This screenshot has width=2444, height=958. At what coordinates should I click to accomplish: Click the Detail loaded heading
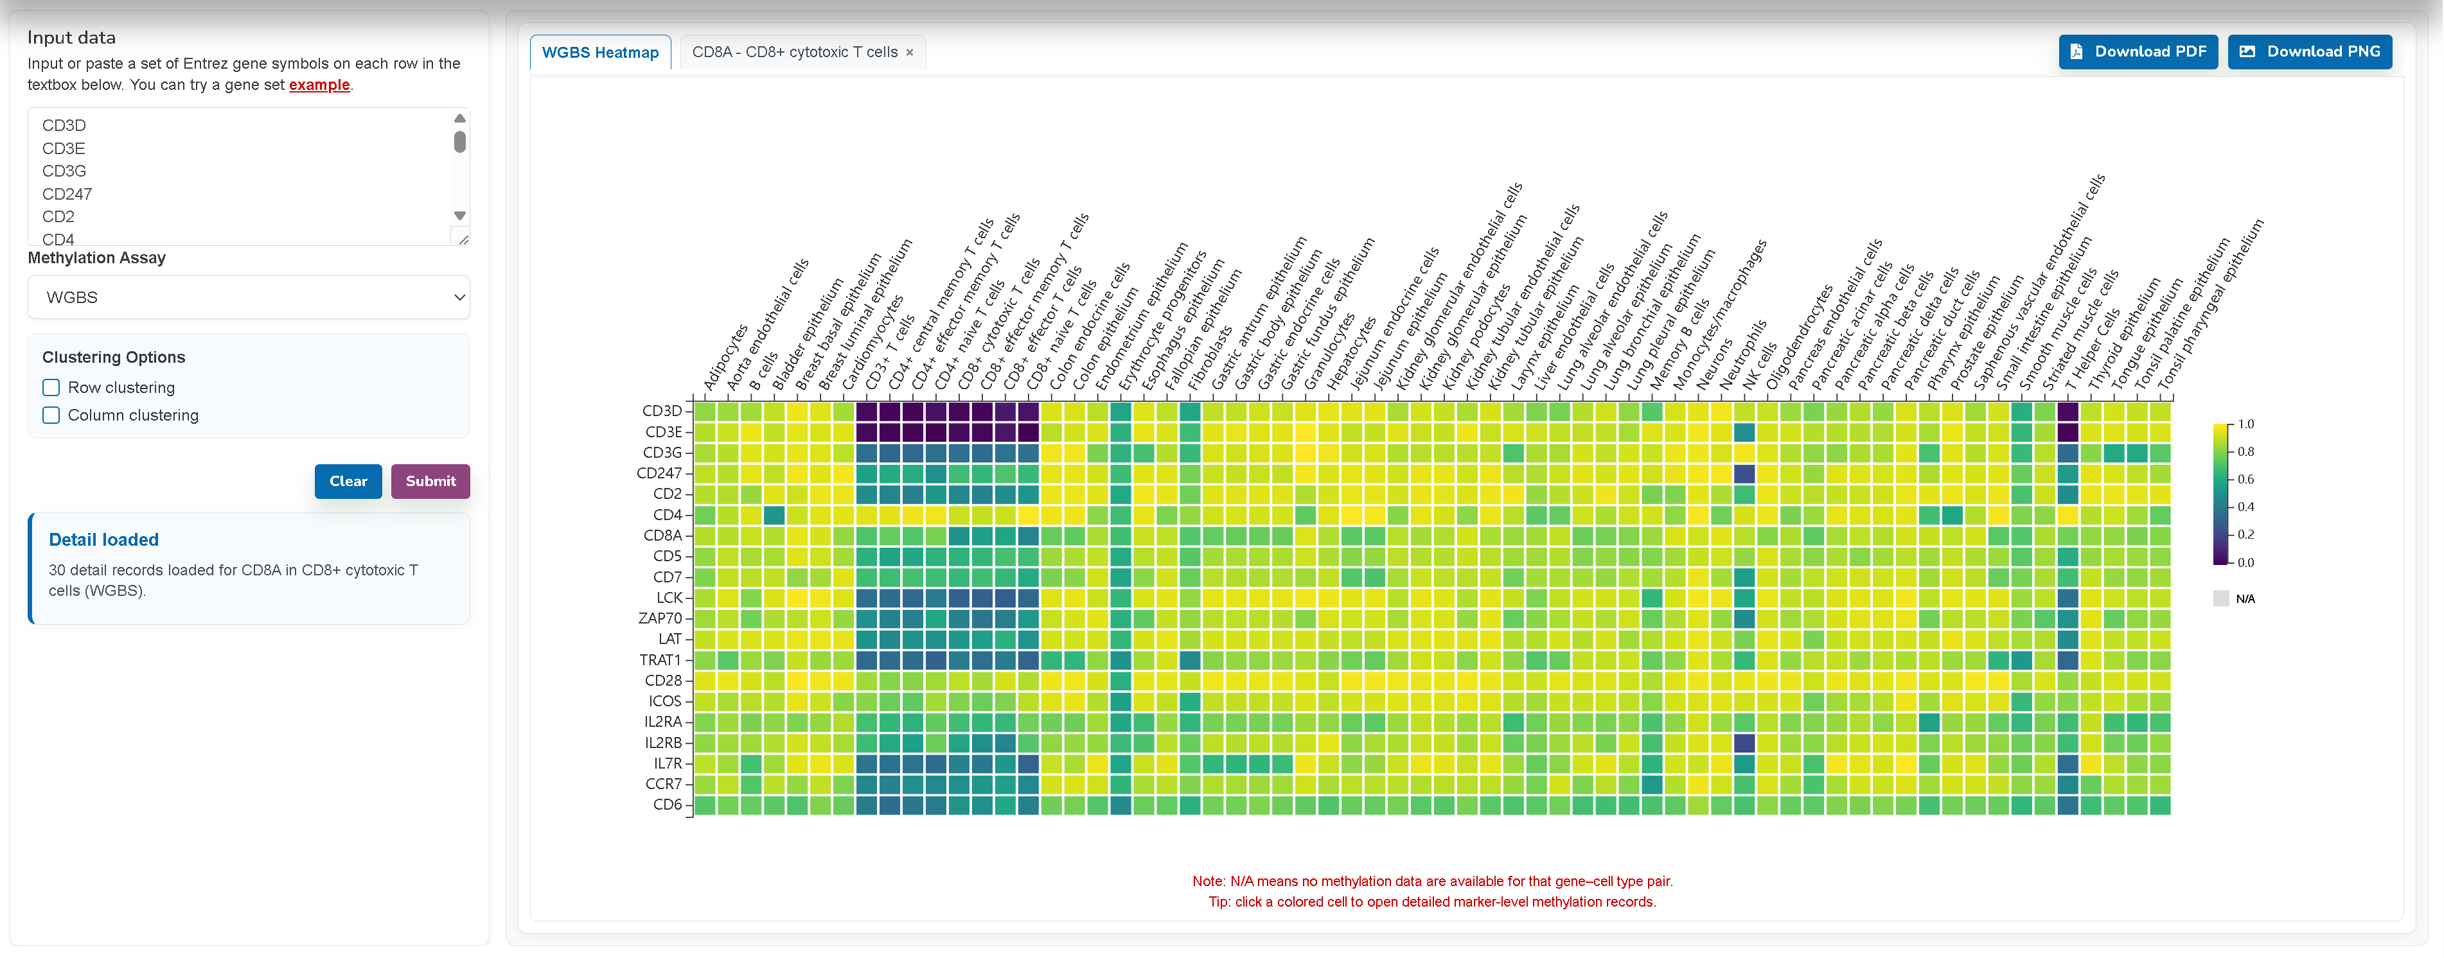(103, 541)
